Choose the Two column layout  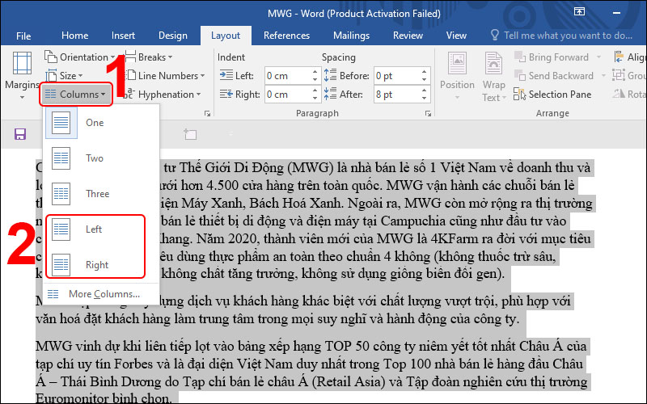[100, 158]
